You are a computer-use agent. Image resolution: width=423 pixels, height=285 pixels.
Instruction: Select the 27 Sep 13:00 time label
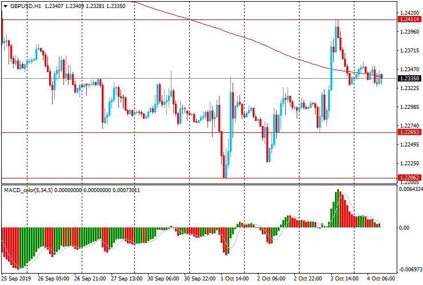click(x=127, y=279)
